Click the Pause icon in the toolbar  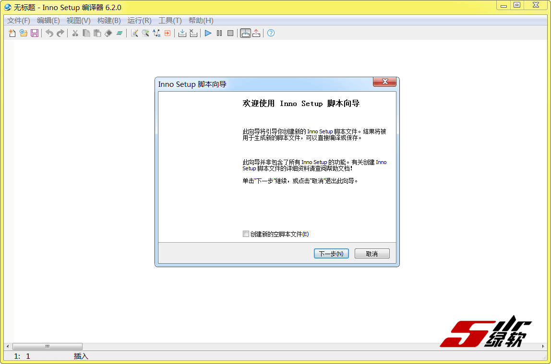pyautogui.click(x=219, y=33)
